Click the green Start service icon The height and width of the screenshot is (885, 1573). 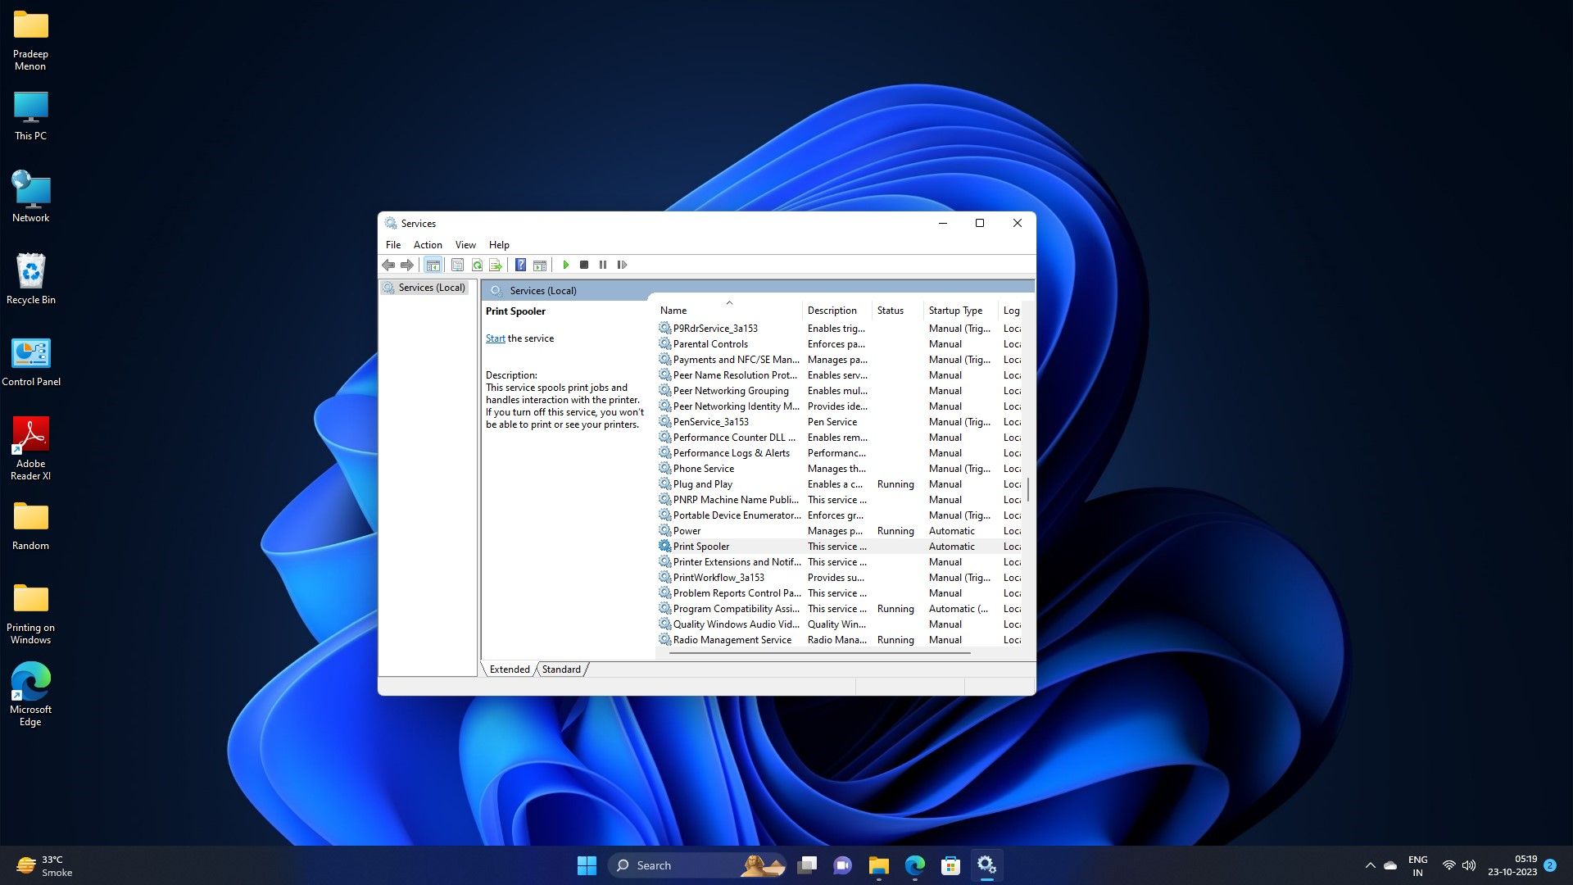pyautogui.click(x=566, y=265)
